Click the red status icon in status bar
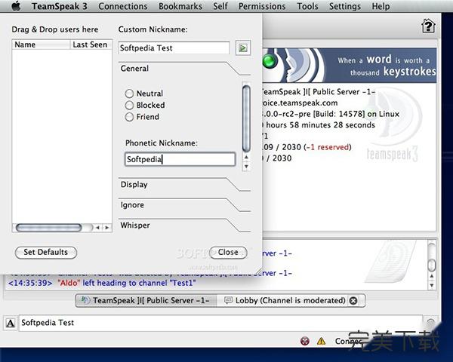Screen dimensions: 453x362 305,341
